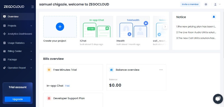Open the Live Room Audio UIKits notice
Viewport: 224px width, 107px height.
(196, 32)
